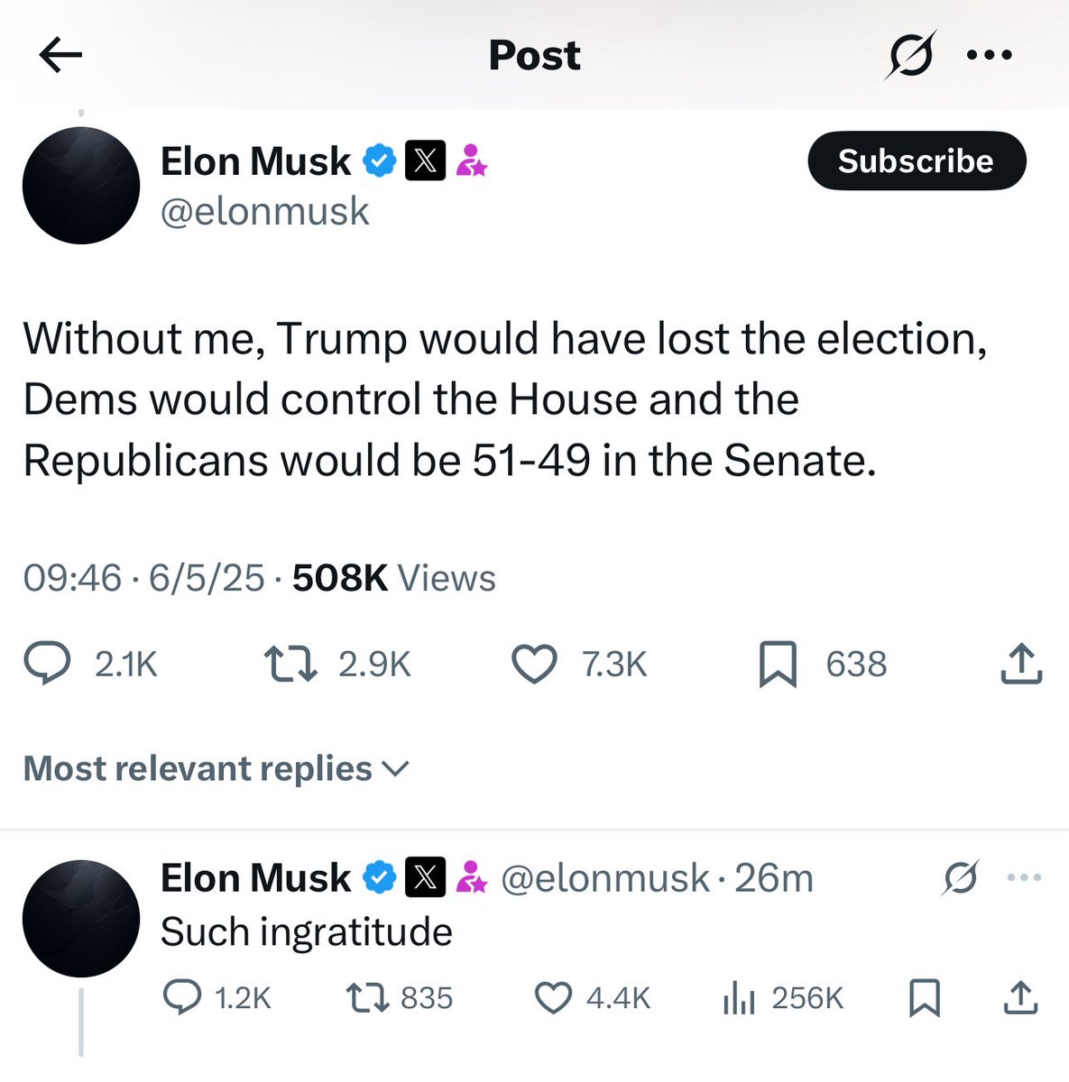The image size is (1069, 1082).
Task: Open the reply's three-dot more menu
Action: pyautogui.click(x=1024, y=877)
